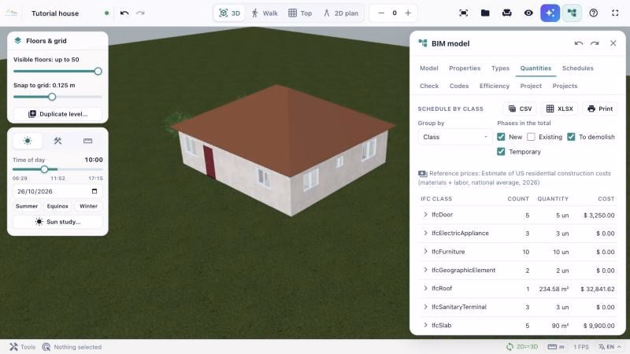630x354 pixels.
Task: Undo the last action in top toolbar
Action: pos(124,13)
